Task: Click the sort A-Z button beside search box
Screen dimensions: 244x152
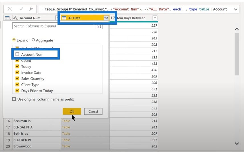Action: [x=99, y=26]
